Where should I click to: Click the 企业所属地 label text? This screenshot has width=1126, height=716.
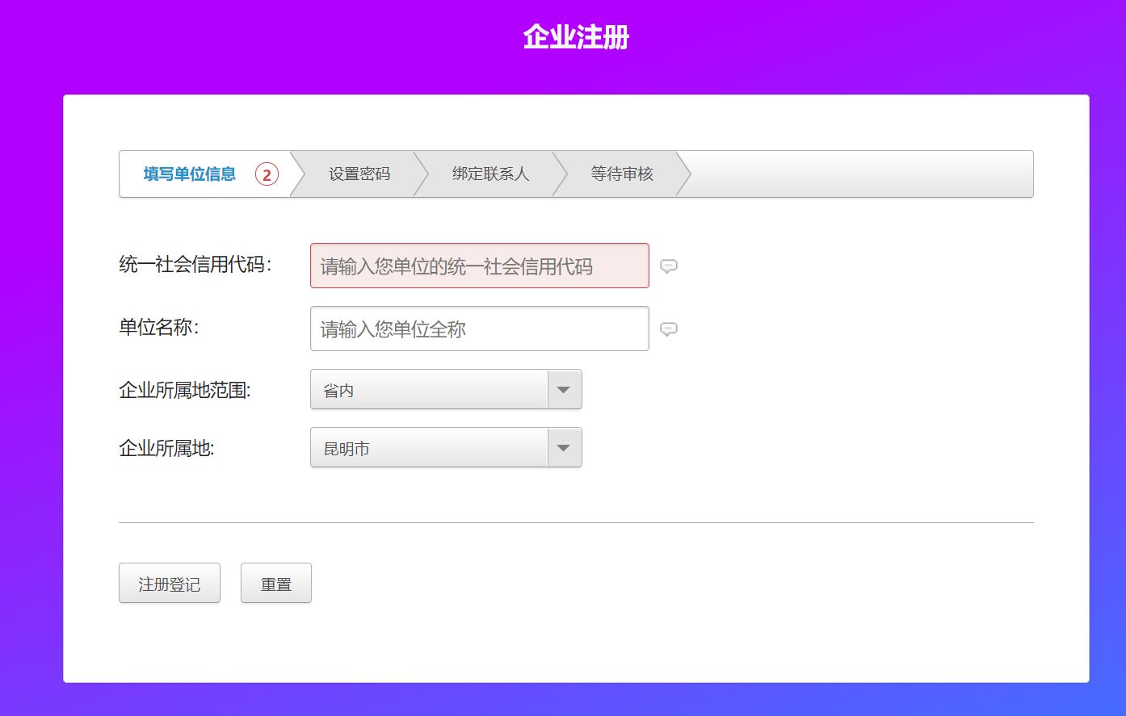tap(166, 449)
